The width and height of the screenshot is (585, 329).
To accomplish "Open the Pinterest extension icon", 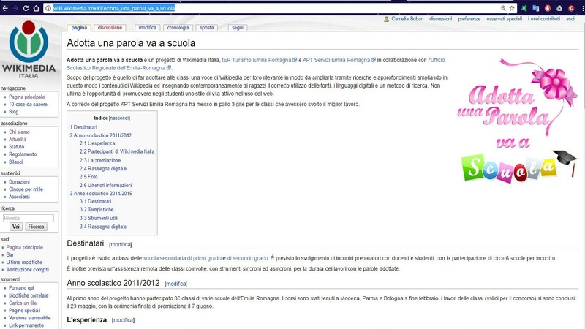I will [571, 8].
